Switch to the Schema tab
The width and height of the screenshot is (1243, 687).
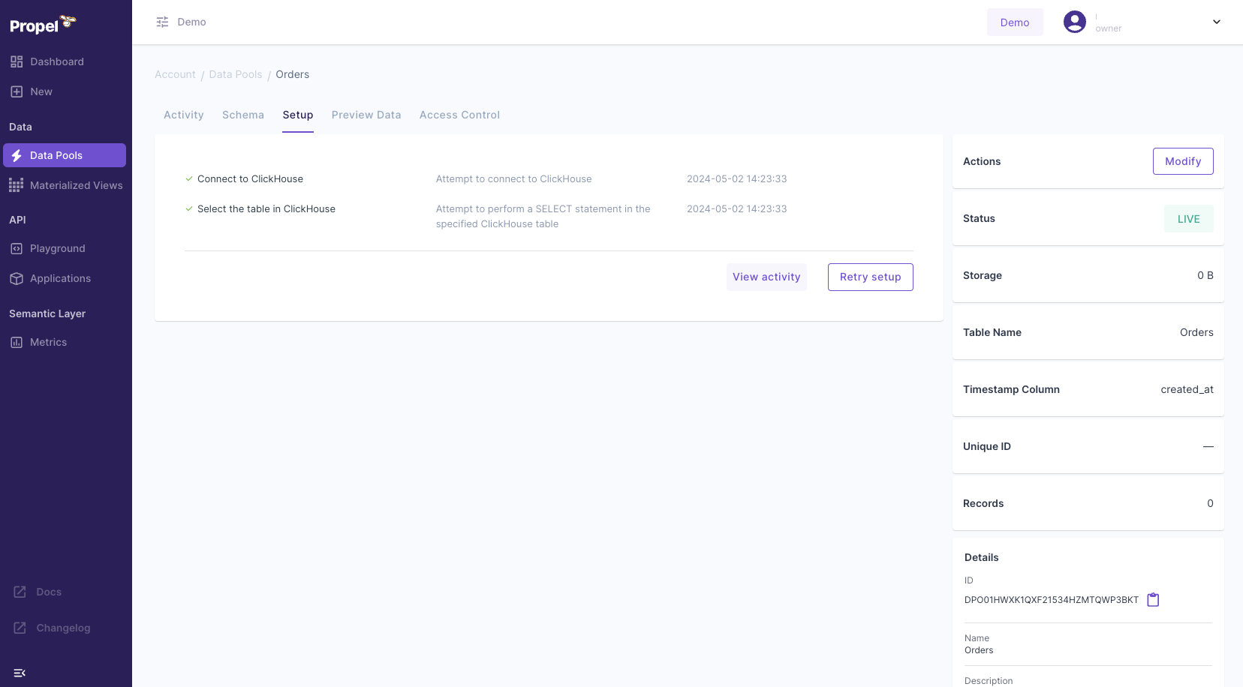coord(242,115)
